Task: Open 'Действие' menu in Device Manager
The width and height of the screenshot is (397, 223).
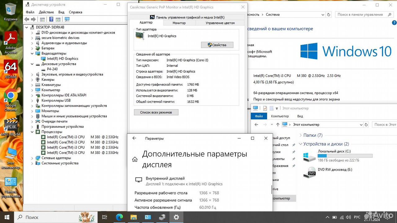Action: click(x=46, y=12)
